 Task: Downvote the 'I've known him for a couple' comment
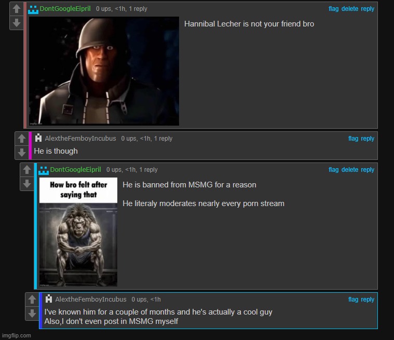pos(32,314)
